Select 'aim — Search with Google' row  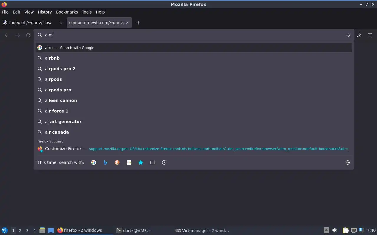pos(194,48)
